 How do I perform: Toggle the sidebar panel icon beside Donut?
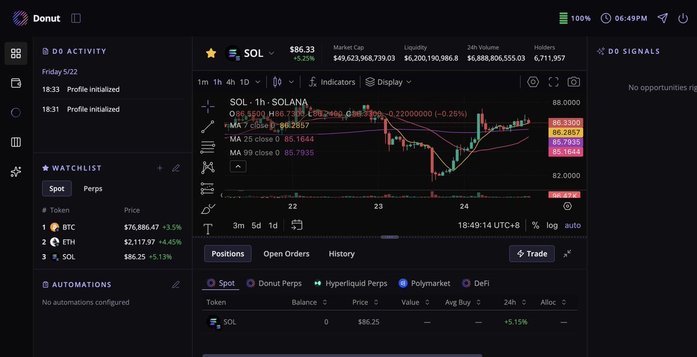pyautogui.click(x=76, y=18)
